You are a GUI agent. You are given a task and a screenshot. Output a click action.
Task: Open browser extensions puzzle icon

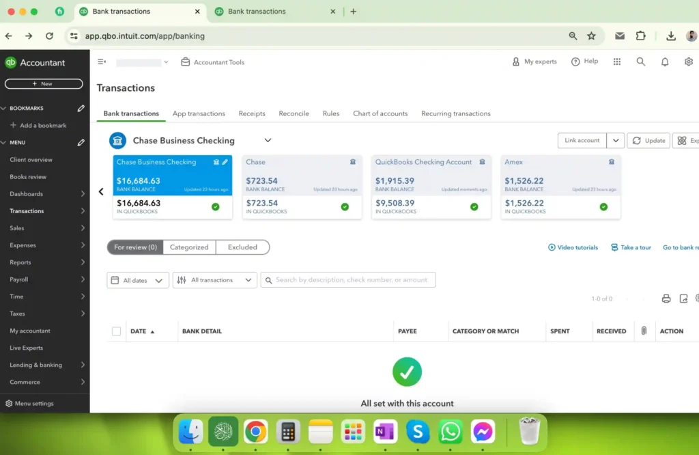point(640,36)
